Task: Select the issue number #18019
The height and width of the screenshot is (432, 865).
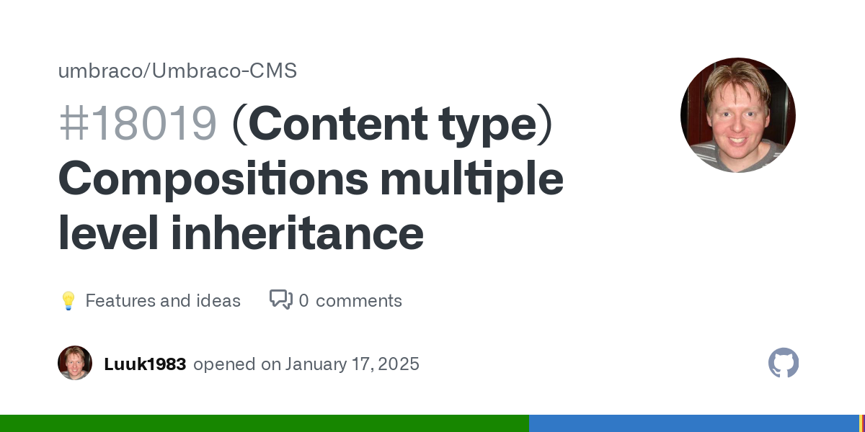Action: [138, 124]
